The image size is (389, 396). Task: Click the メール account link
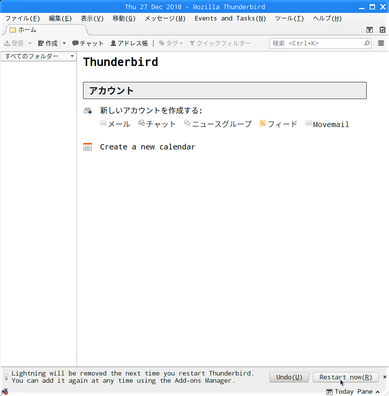(x=119, y=124)
